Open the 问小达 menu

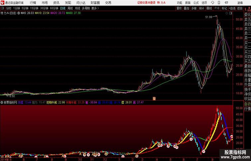click(x=81, y=3)
